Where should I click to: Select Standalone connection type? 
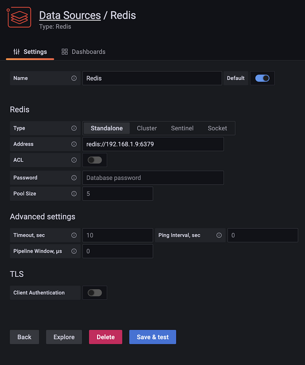tap(107, 128)
